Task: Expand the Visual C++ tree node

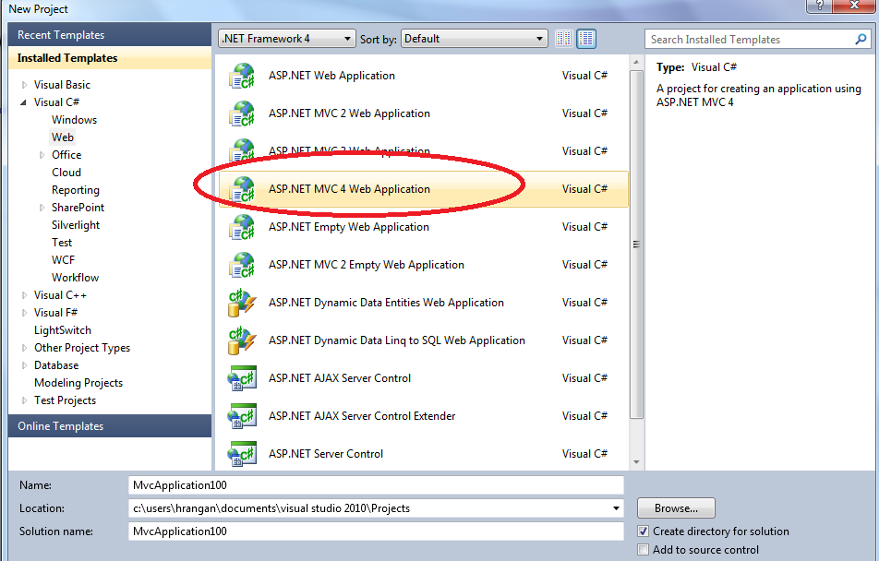Action: point(24,295)
